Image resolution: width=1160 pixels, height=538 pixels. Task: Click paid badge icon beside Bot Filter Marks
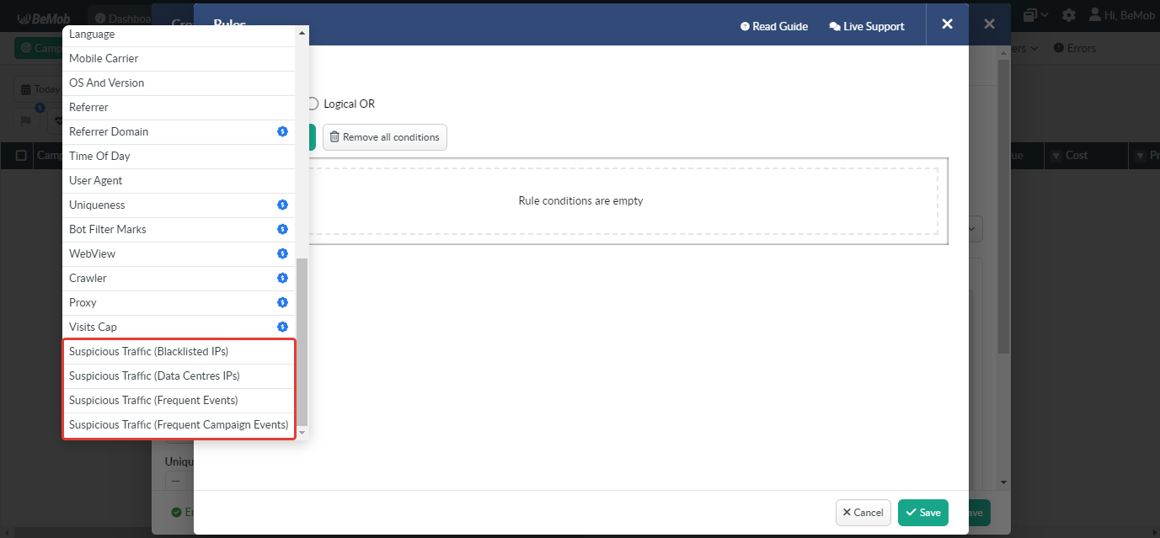click(x=283, y=230)
